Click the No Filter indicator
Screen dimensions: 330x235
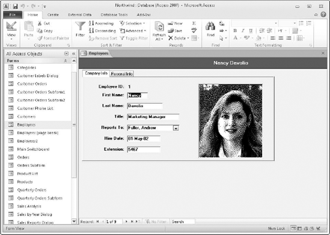tap(156, 222)
